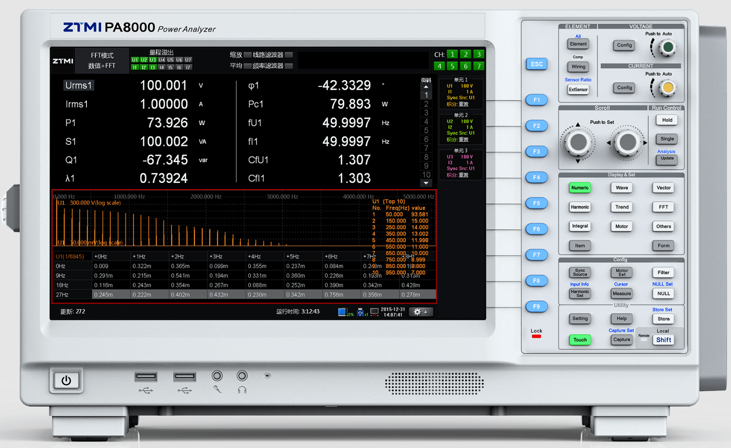
Task: Click the green voltage range knob
Action: (668, 47)
